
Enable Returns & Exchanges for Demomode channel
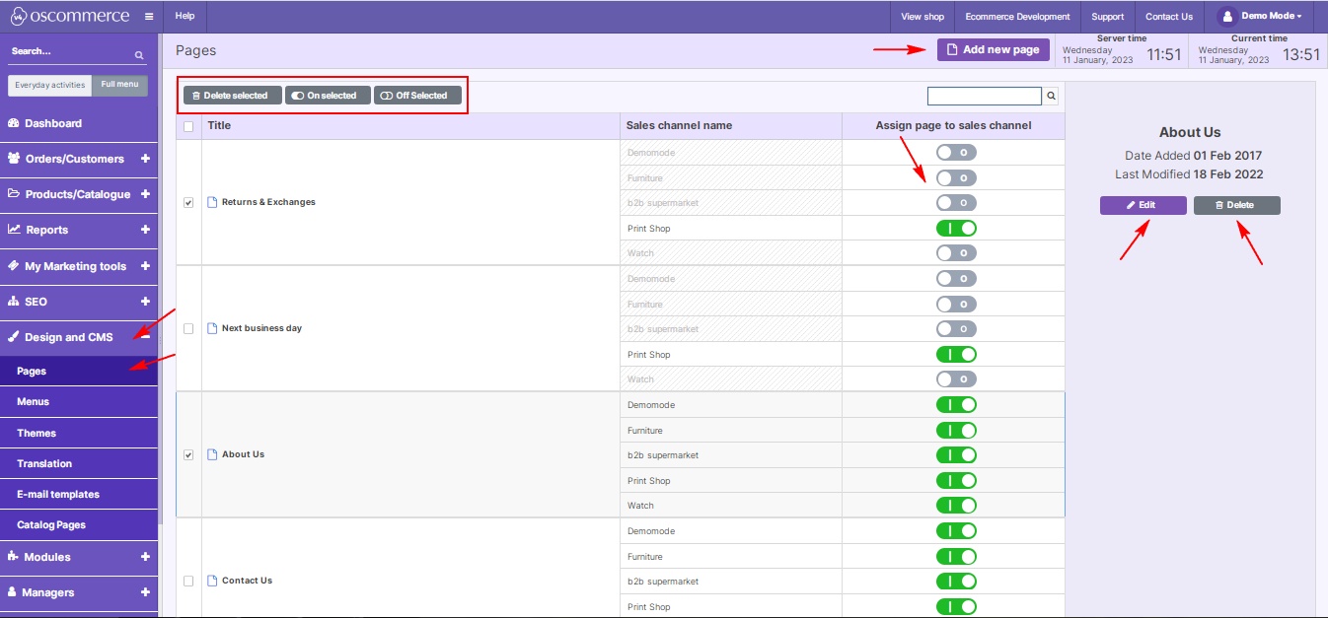click(x=956, y=153)
